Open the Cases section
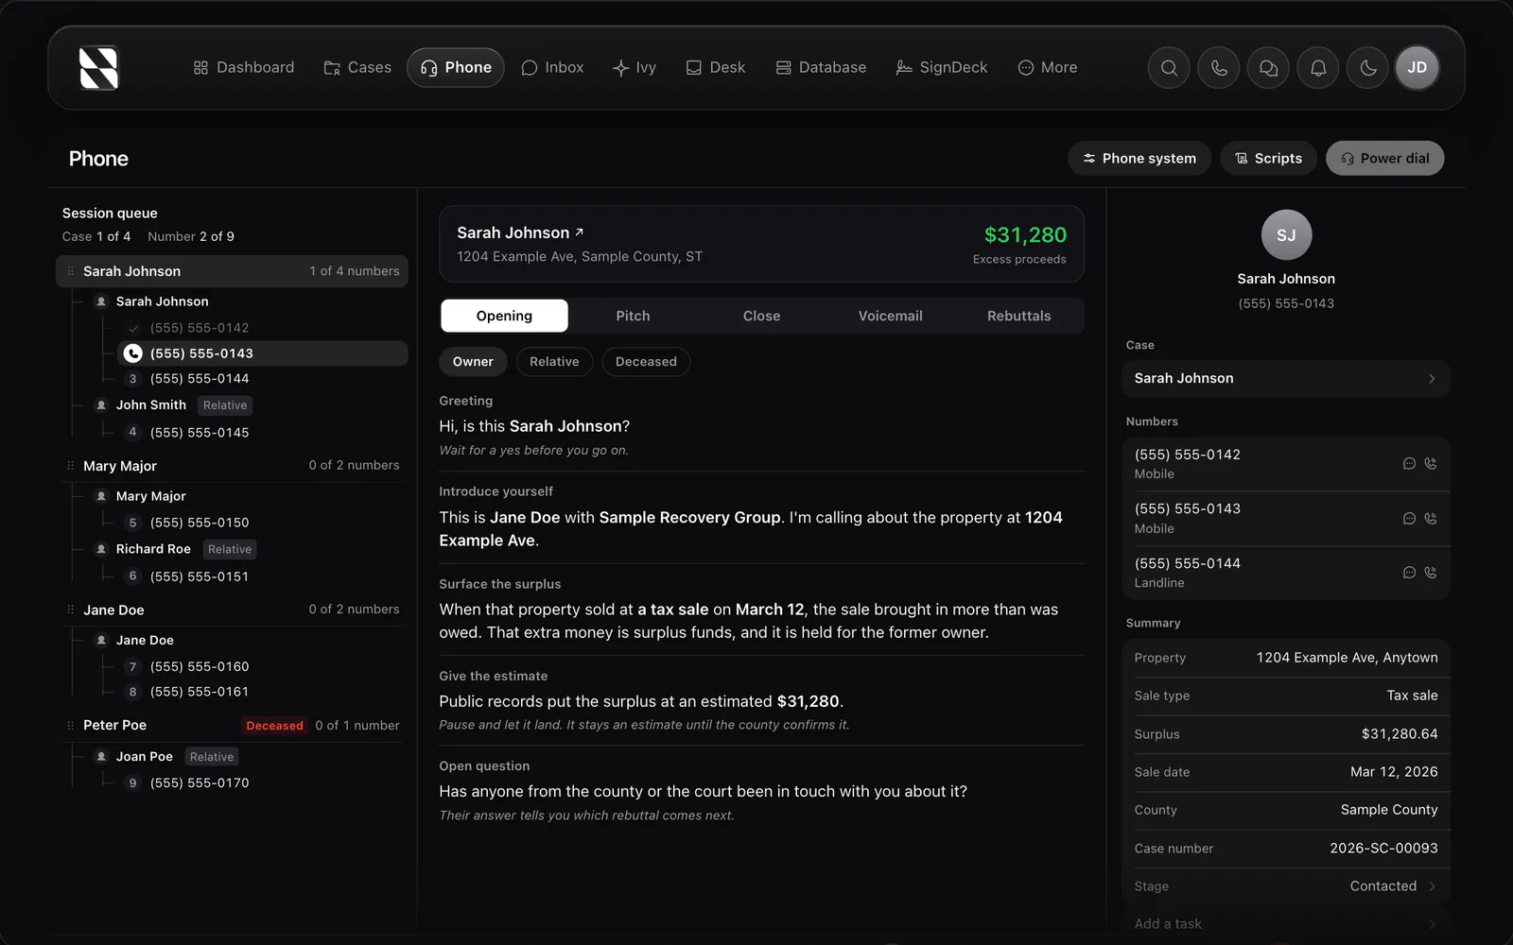 (x=357, y=68)
